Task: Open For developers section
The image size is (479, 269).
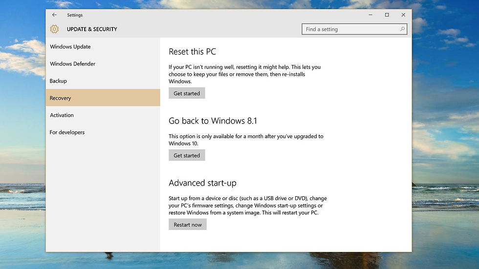Action: pos(103,132)
